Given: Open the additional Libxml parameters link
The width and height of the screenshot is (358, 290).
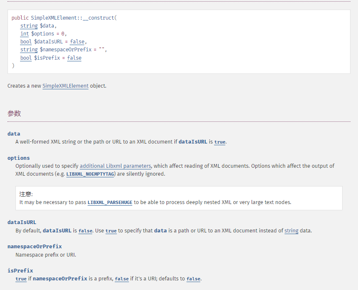Looking at the screenshot, I should click(115, 166).
